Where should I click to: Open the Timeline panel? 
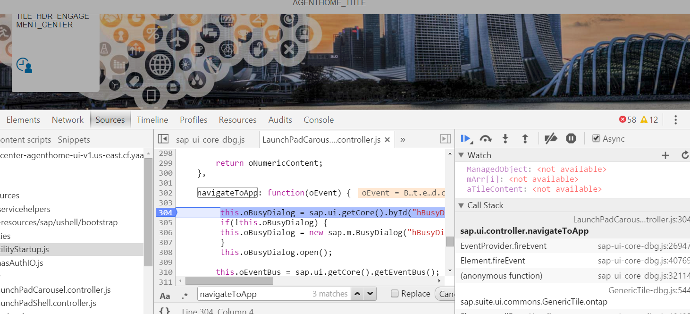tap(152, 120)
